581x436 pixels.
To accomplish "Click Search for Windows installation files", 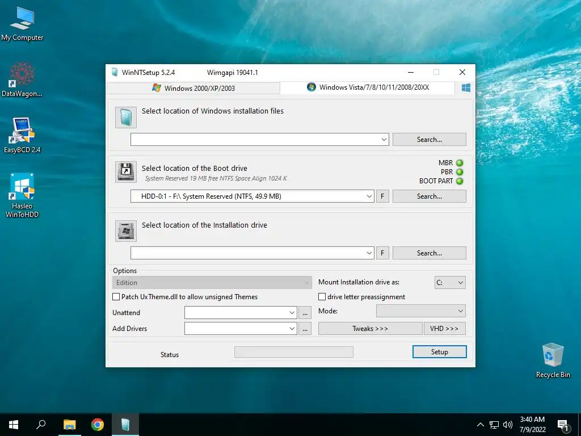I will (x=430, y=140).
